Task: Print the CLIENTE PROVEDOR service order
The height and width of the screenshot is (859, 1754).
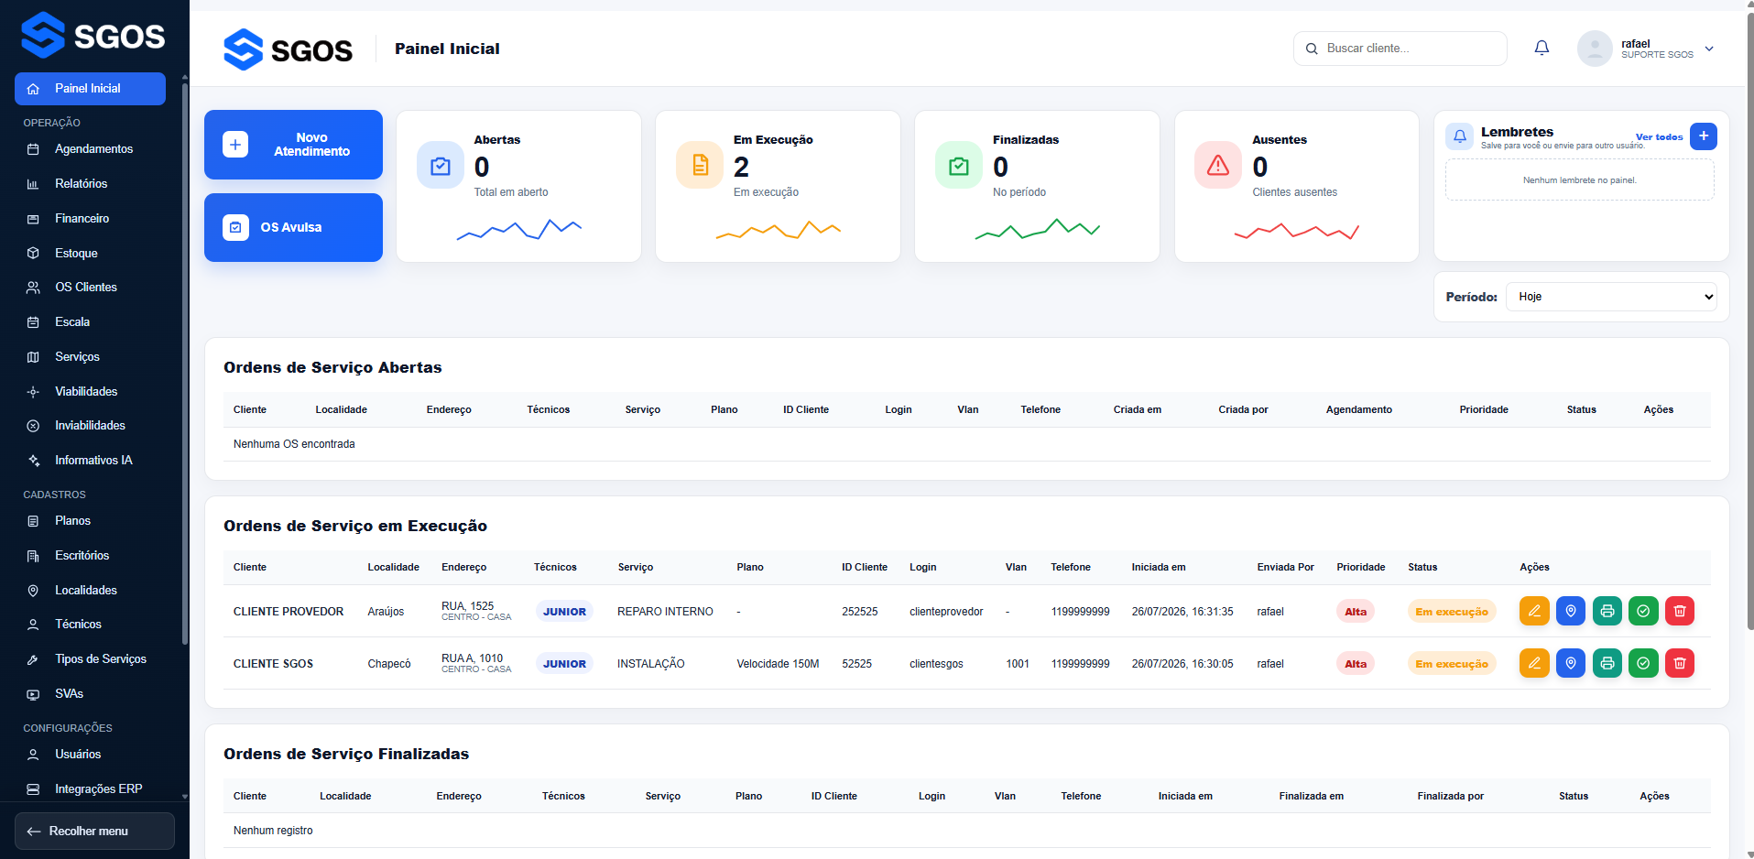Action: coord(1607,611)
